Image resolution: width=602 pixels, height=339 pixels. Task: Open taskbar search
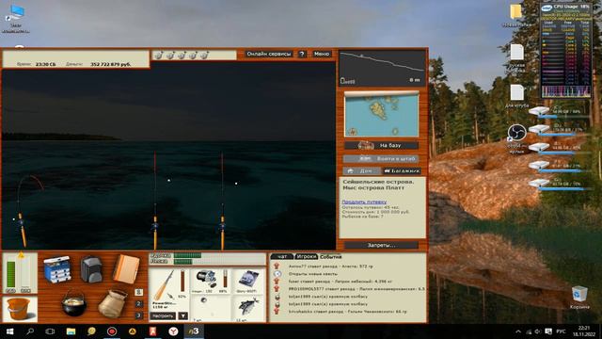click(x=30, y=331)
